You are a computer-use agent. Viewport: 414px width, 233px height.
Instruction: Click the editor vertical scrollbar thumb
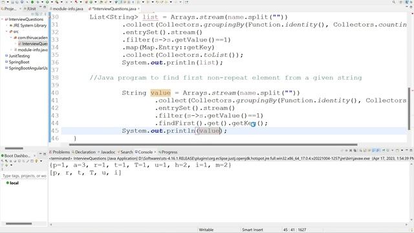click(x=409, y=108)
